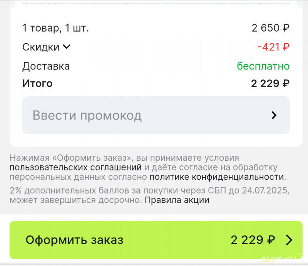Click the -421 ₽ discount amount
308x266 pixels.
(x=273, y=47)
